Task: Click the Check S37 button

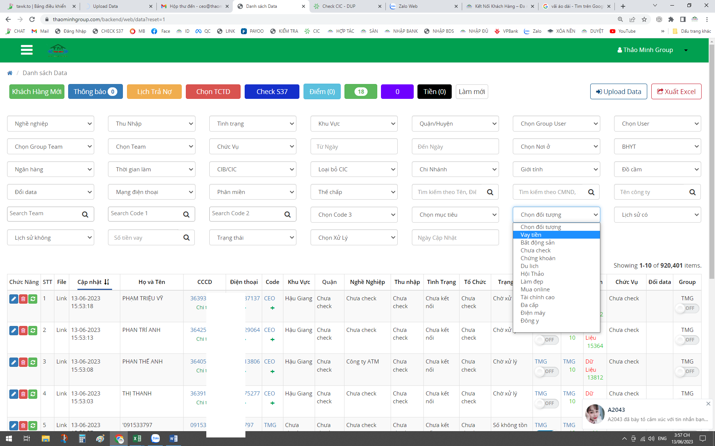Action: click(272, 92)
